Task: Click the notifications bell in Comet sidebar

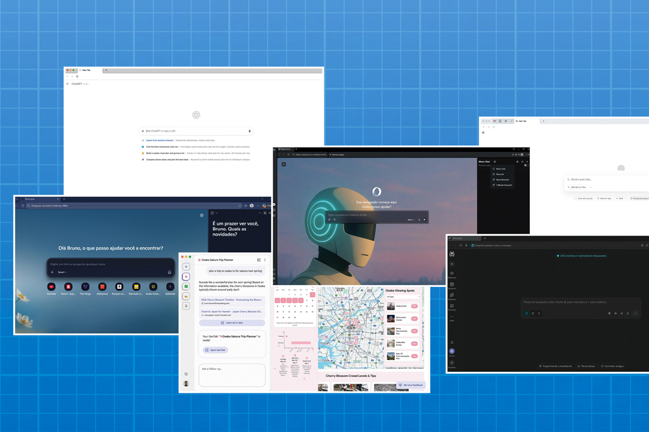Action: click(452, 343)
